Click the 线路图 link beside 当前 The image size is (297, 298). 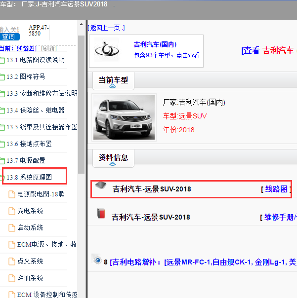(26, 49)
